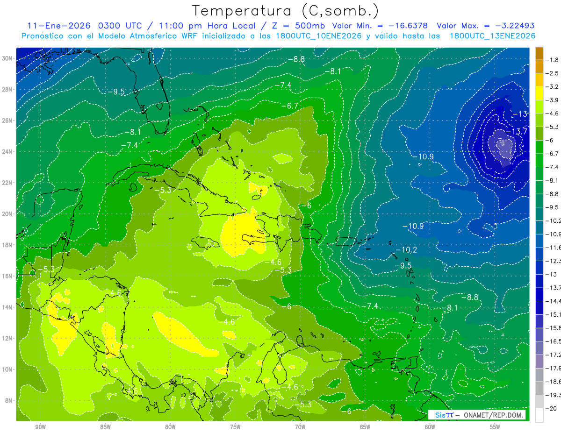Click the "Valor Max. = -3.22493" text

pos(485,25)
